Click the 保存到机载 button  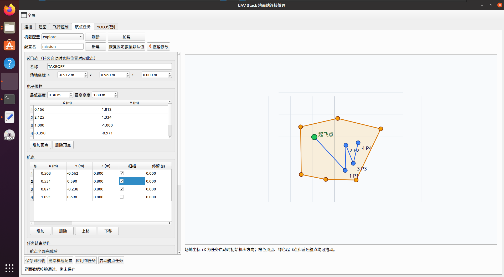(x=35, y=260)
